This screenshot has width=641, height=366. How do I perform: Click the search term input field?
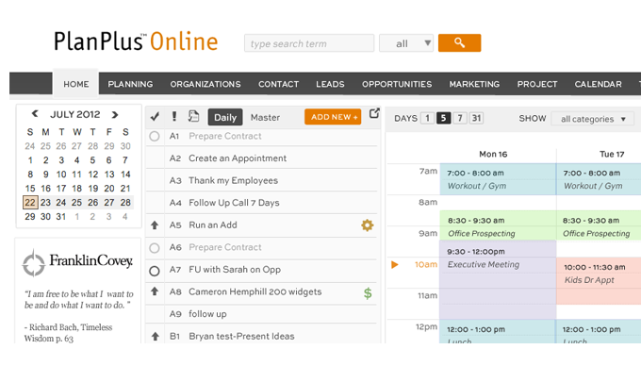(x=309, y=43)
